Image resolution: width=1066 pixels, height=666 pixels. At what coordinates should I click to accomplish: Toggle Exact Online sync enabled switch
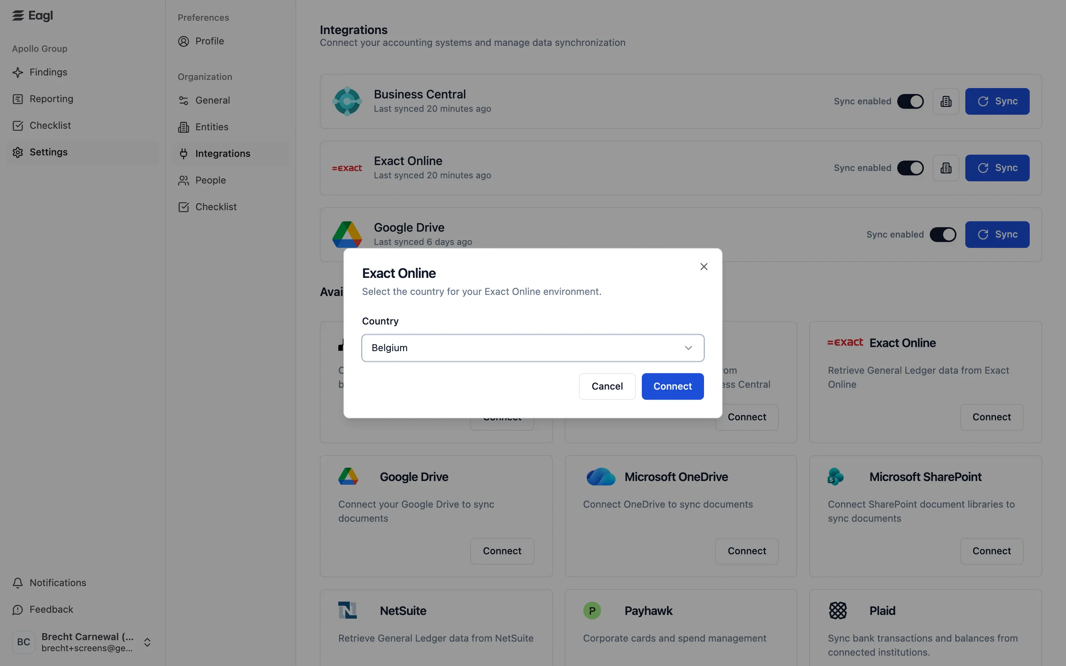(x=911, y=168)
